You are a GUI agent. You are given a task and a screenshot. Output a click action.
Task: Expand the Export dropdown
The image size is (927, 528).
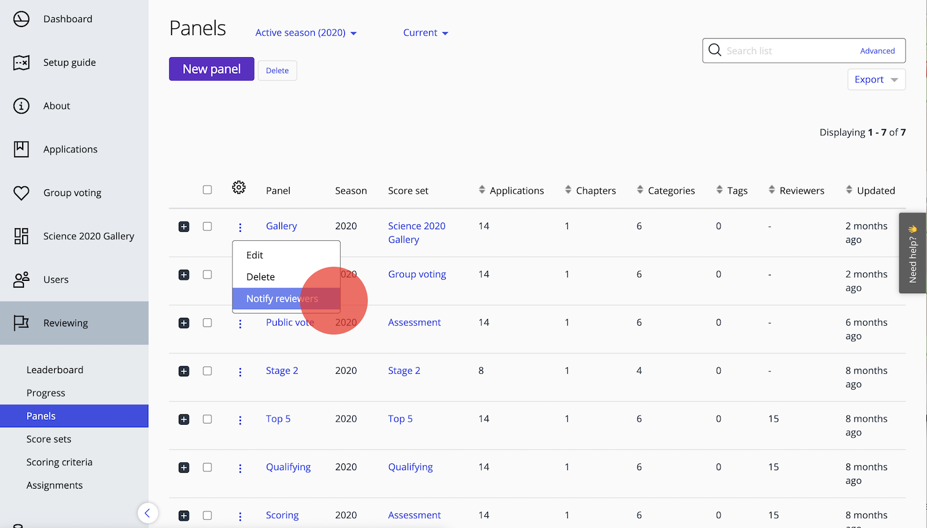point(876,80)
